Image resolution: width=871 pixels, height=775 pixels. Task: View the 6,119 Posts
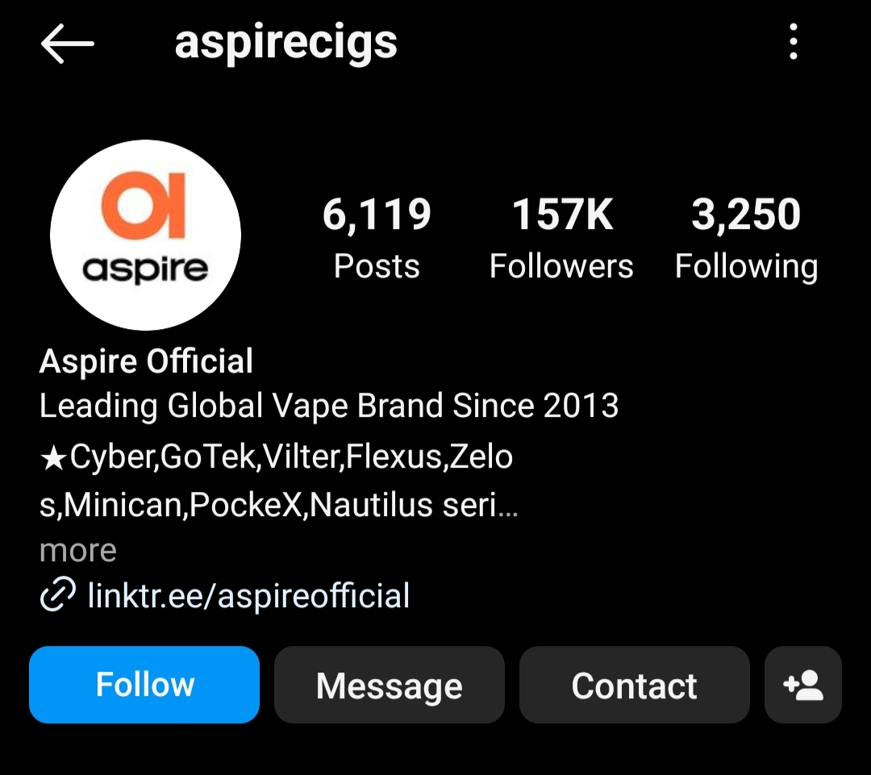click(x=377, y=238)
